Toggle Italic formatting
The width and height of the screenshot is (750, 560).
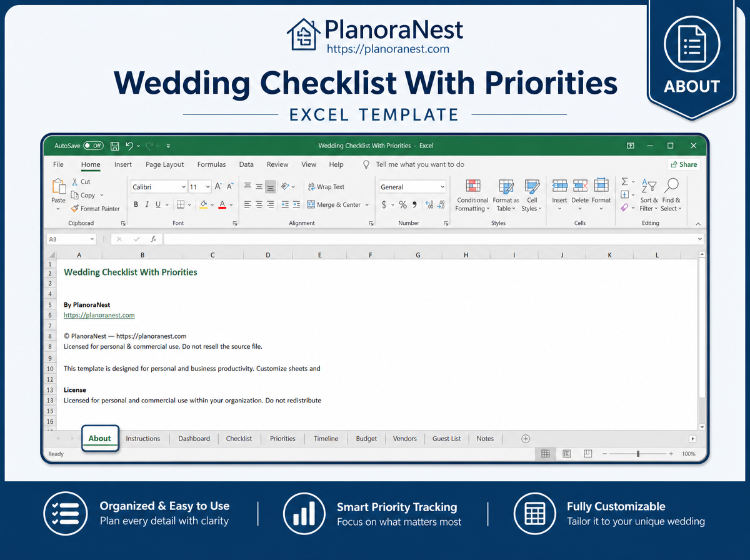pos(147,204)
